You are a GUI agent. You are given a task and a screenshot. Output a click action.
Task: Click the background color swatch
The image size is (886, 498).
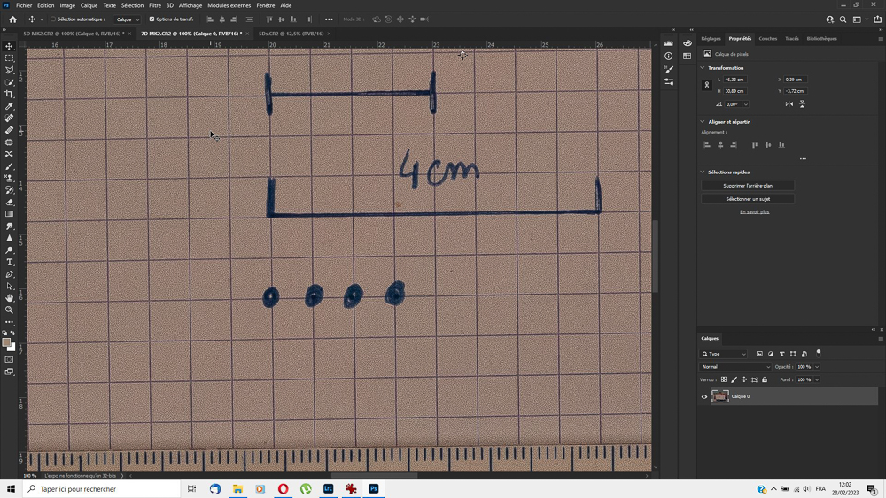pyautogui.click(x=12, y=348)
